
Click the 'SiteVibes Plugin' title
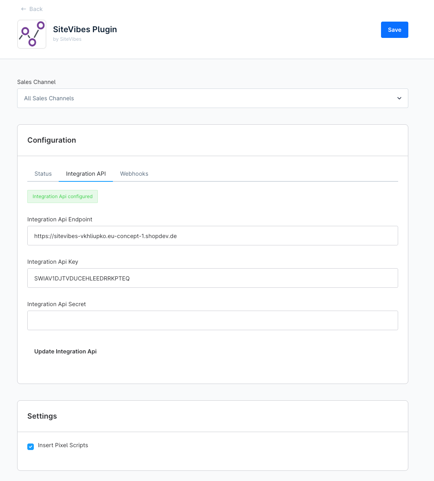coord(85,29)
